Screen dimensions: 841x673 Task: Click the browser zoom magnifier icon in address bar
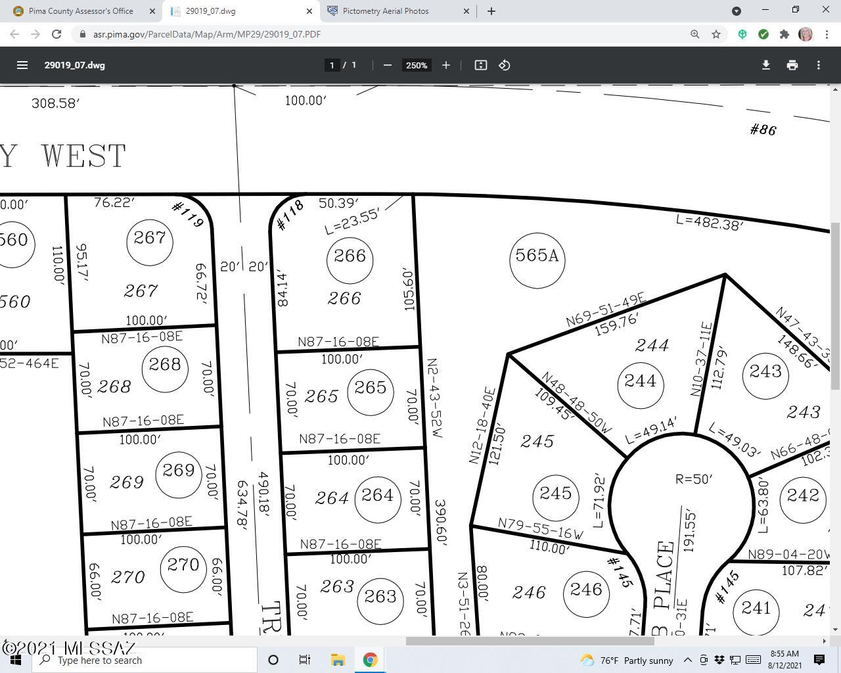tap(695, 34)
